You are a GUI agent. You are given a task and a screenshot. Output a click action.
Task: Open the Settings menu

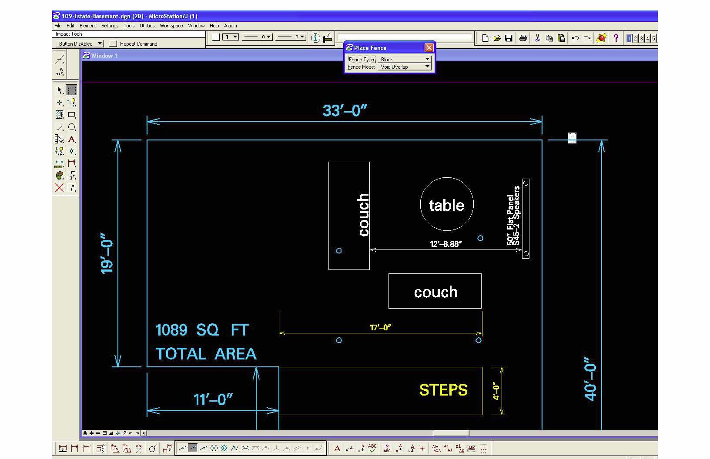point(110,26)
